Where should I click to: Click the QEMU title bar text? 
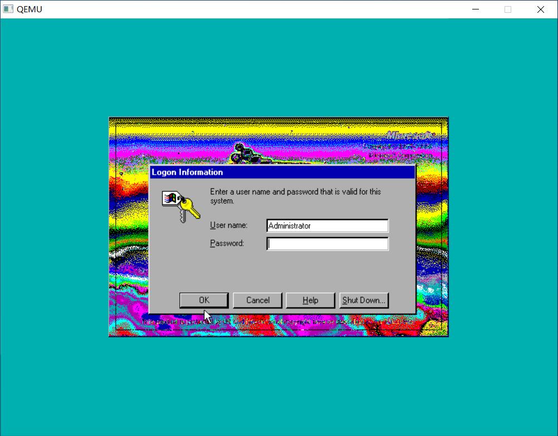click(29, 9)
